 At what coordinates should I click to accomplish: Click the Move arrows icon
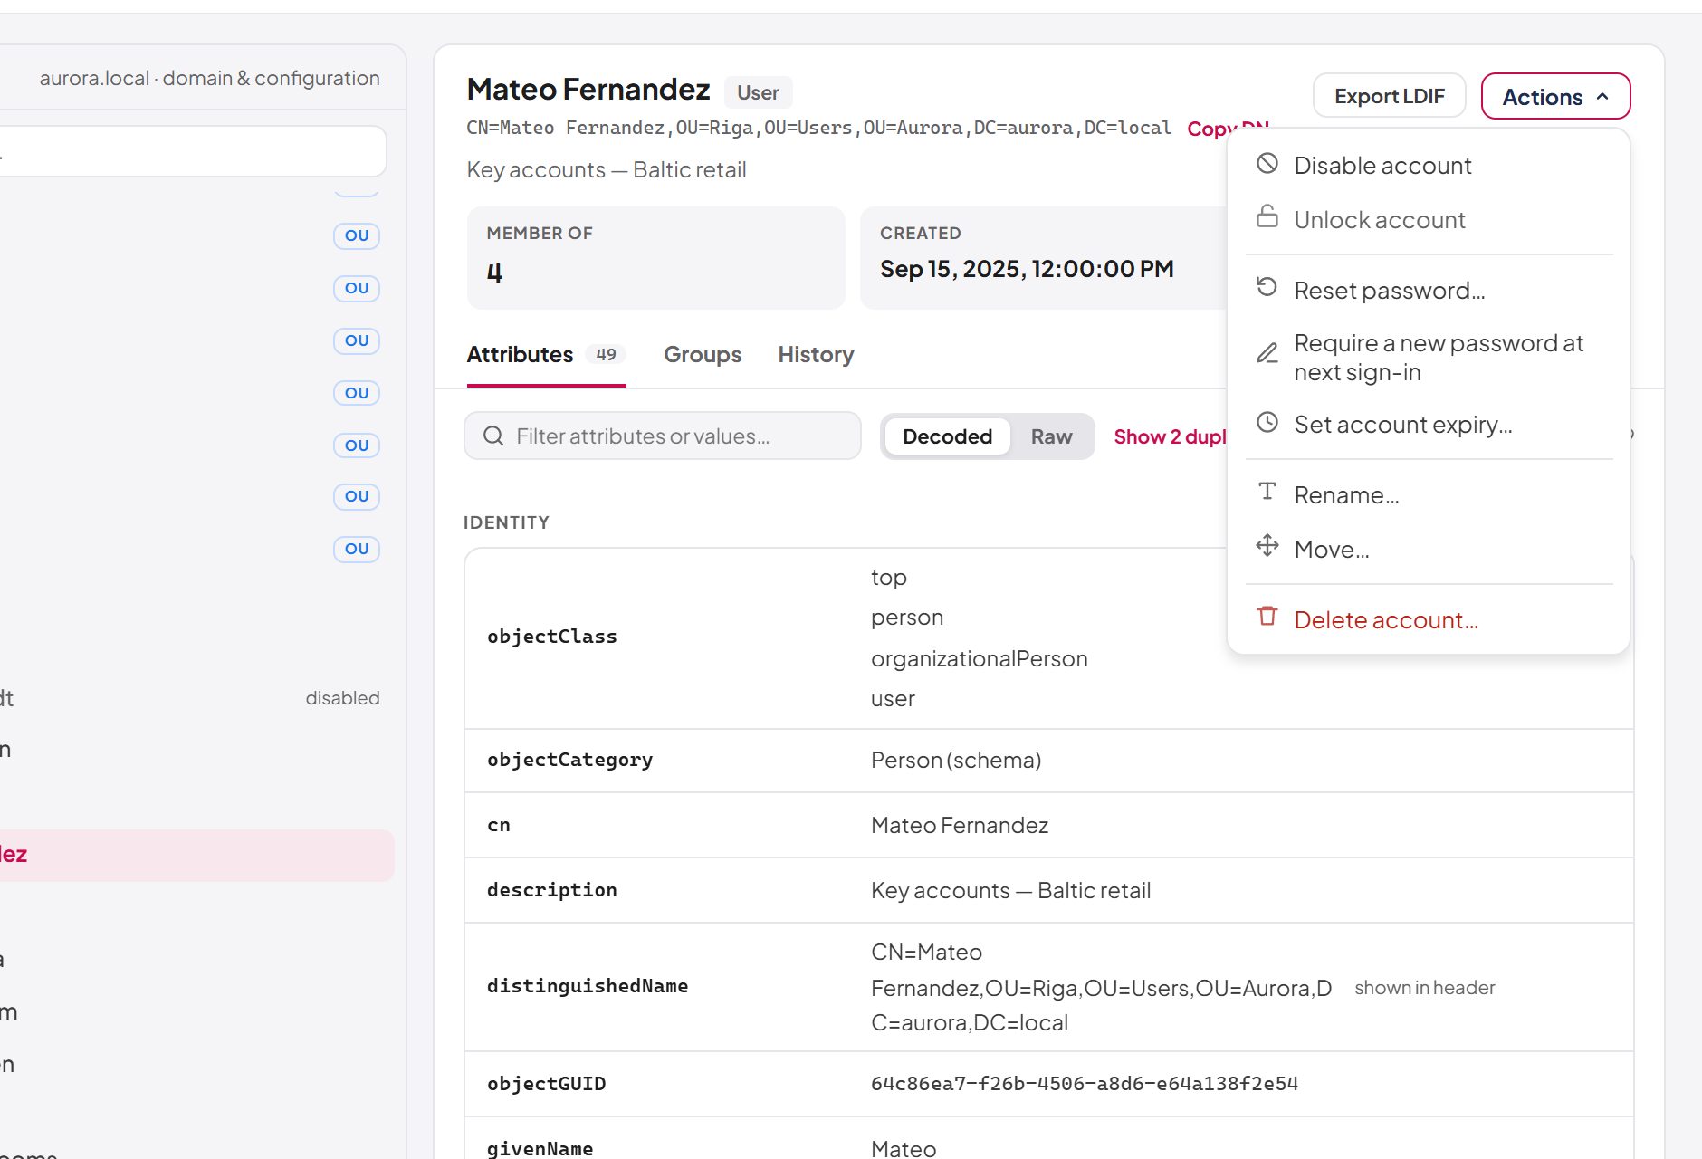pos(1267,546)
